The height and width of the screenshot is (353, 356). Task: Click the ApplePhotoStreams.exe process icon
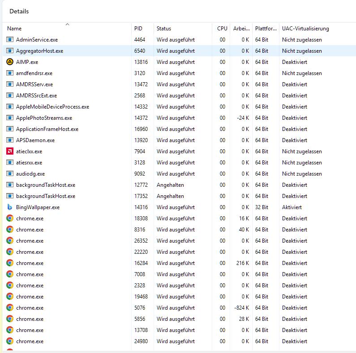point(10,118)
